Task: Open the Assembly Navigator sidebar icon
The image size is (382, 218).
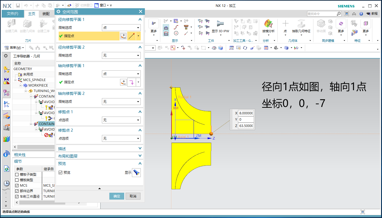Action: [x=6, y=70]
